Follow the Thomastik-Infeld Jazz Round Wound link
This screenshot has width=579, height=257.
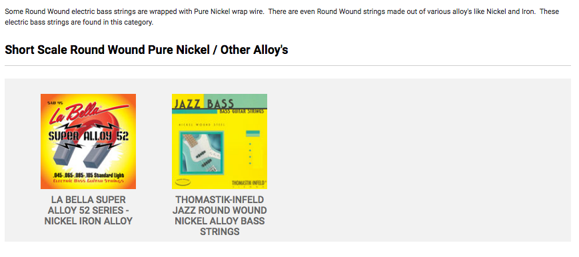(x=220, y=216)
